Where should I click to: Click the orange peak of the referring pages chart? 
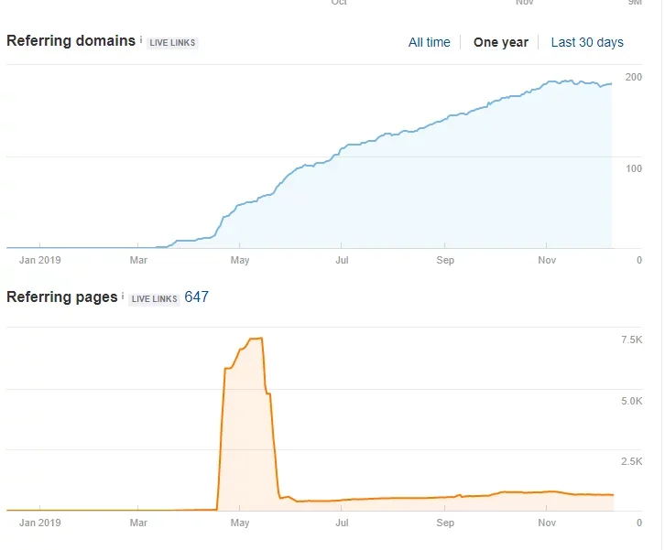(x=256, y=338)
